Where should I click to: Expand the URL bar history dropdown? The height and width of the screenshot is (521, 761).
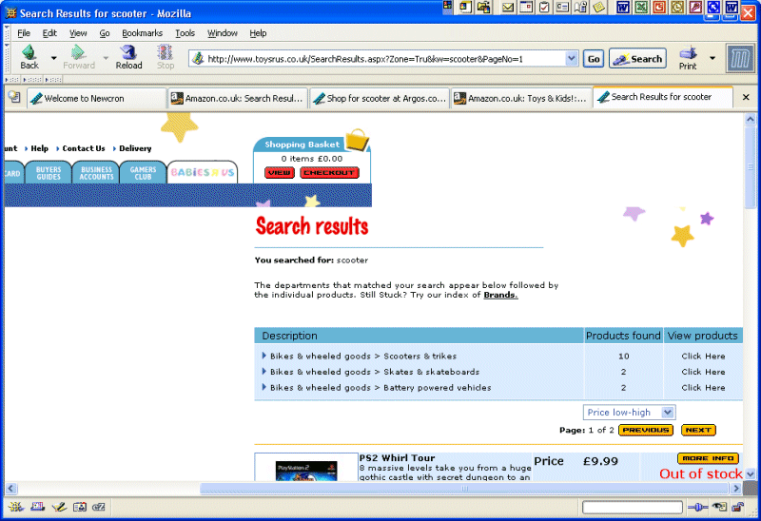[x=572, y=59]
